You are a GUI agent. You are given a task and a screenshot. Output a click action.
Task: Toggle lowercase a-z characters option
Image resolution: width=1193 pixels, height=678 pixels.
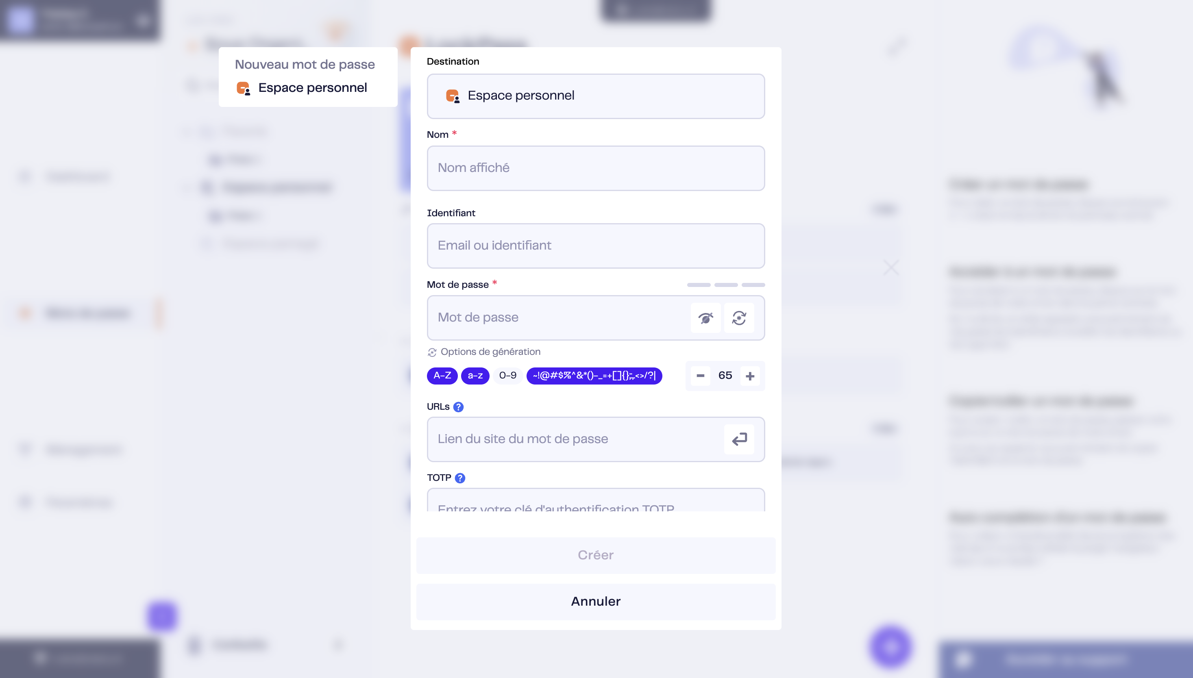tap(475, 376)
